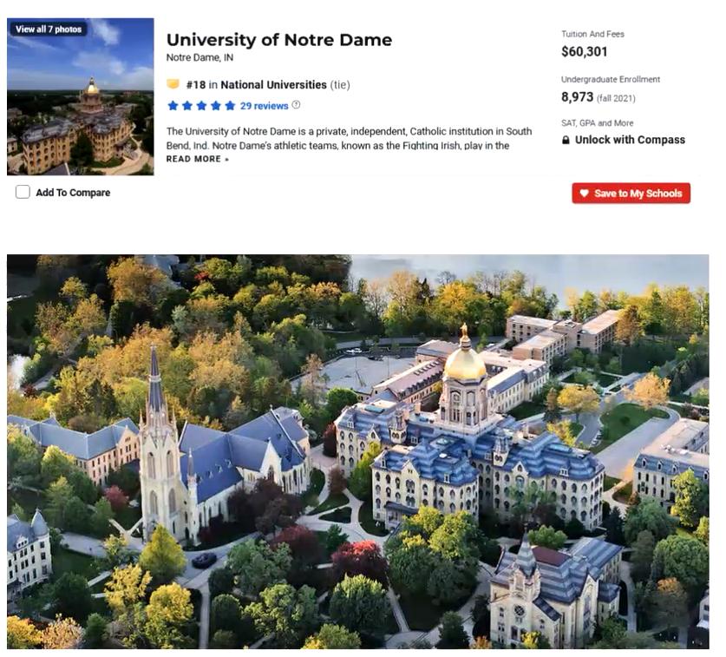The image size is (726, 657).
Task: Click the Unlock with Compass link
Action: 630,140
